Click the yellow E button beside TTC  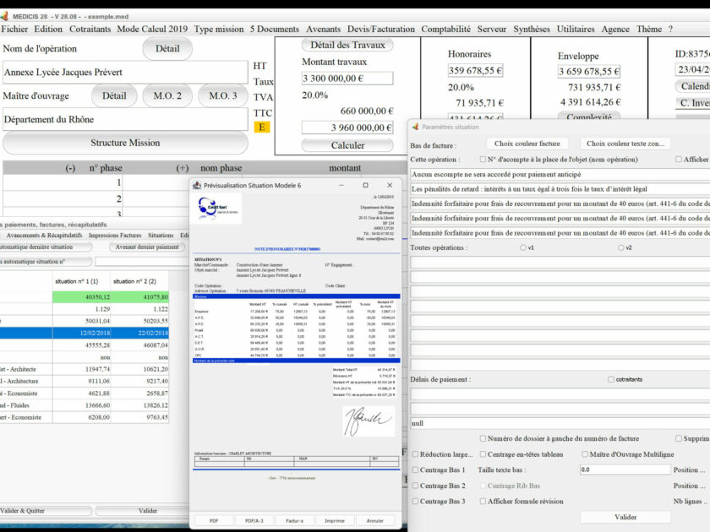coord(262,128)
